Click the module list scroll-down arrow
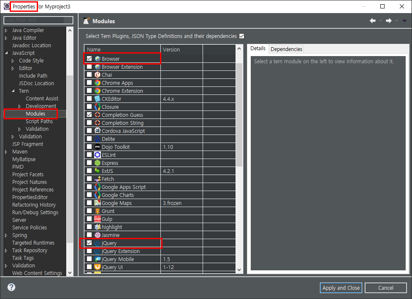 pyautogui.click(x=239, y=269)
